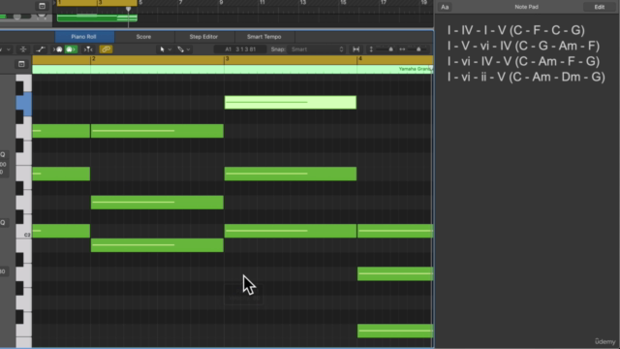Click the view icon above the Tracks area header
620x349 pixels.
(x=42, y=6)
